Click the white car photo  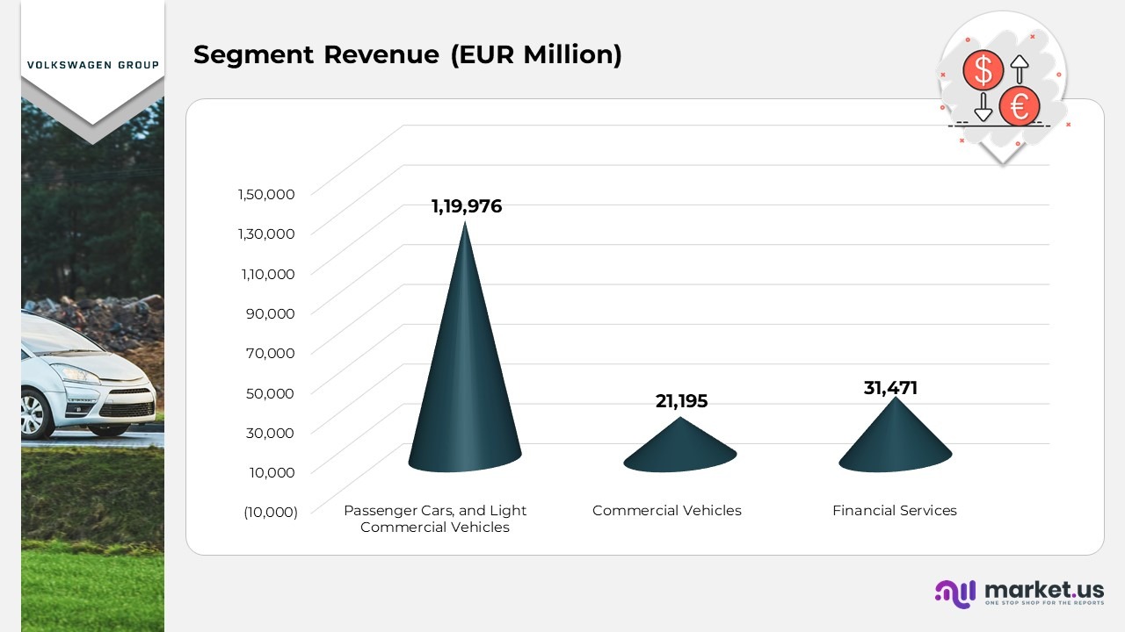(x=86, y=377)
